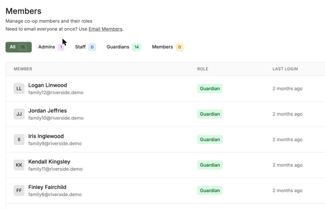The width and height of the screenshot is (325, 209).
Task: Click the Guardian badge for Logan Linwood
Action: 210,89
